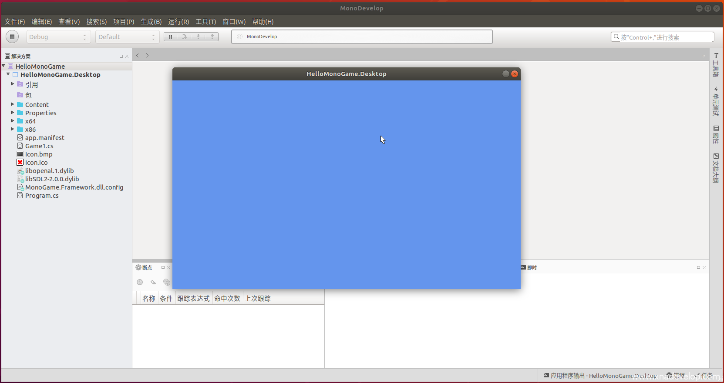The height and width of the screenshot is (383, 724).
Task: Open the 工具箱 toolbox side panel
Action: [716, 65]
